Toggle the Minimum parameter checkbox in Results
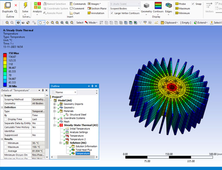Screen dimensions: 222x170 [6, 143]
